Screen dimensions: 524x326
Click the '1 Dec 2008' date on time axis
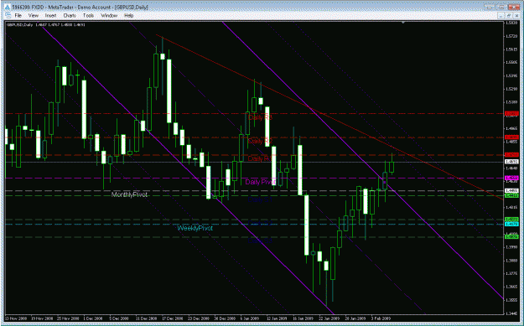pyautogui.click(x=94, y=318)
